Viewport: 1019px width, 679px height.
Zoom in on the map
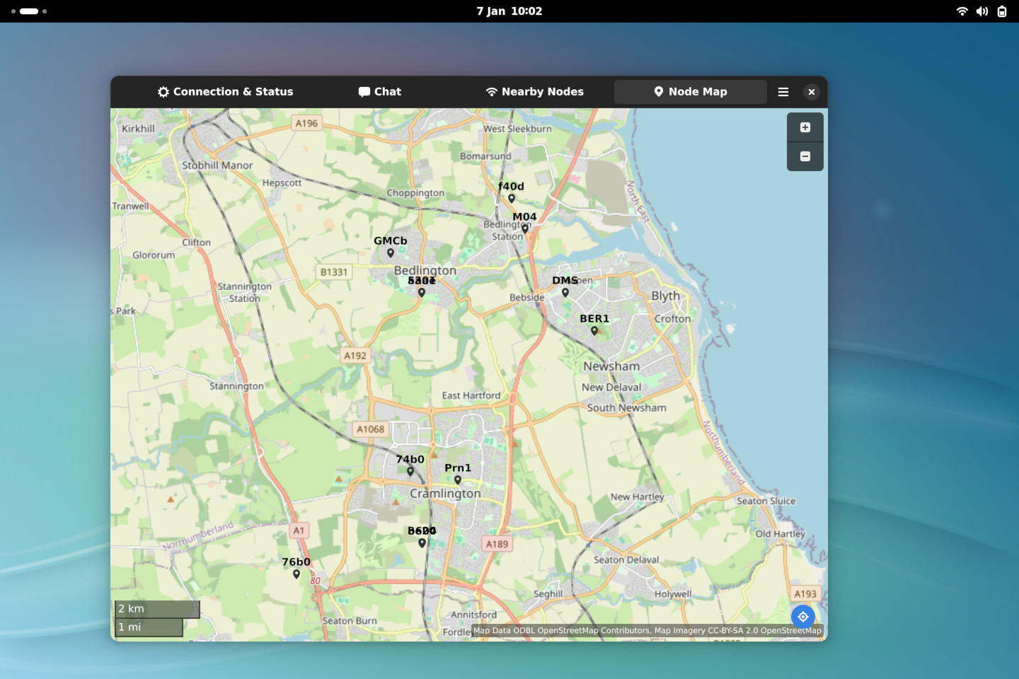(x=805, y=127)
